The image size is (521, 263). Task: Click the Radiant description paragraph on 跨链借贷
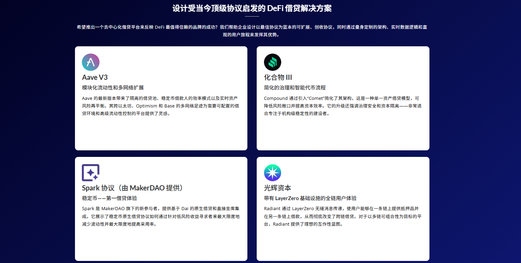pos(342,216)
